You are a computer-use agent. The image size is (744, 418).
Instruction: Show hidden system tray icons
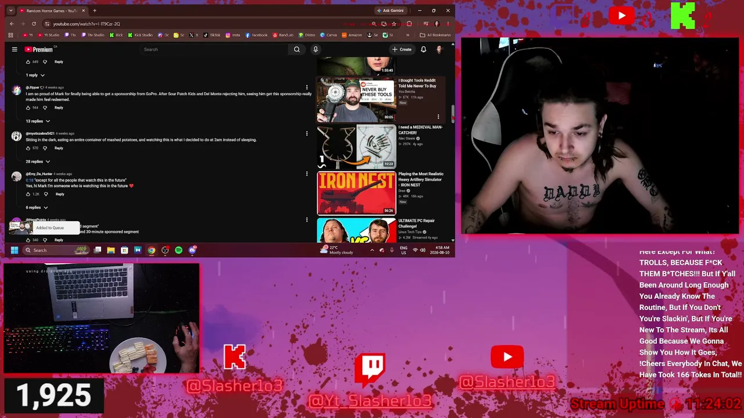tap(372, 250)
